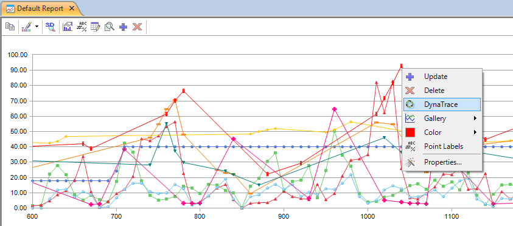The image size is (513, 226).
Task: Click the Delete X icon in menu
Action: pyautogui.click(x=410, y=91)
